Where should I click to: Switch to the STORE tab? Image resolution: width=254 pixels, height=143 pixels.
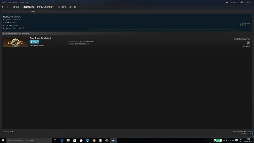[15, 7]
